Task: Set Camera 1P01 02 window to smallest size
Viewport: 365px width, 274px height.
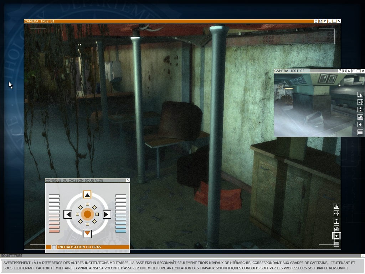Action: pos(349,71)
